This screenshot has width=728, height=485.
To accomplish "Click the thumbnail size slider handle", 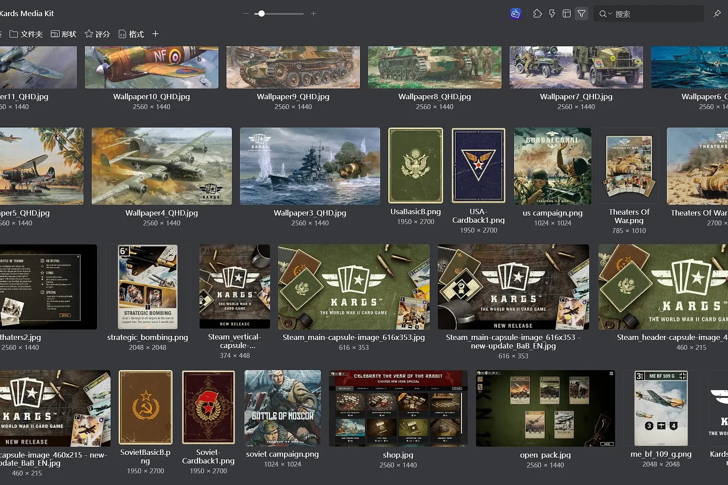I will (262, 14).
